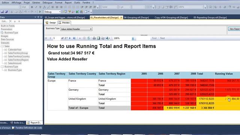Viewport: 240px width, 135px height.
Task: Align text left in the format toolbar
Action: click(53, 7)
